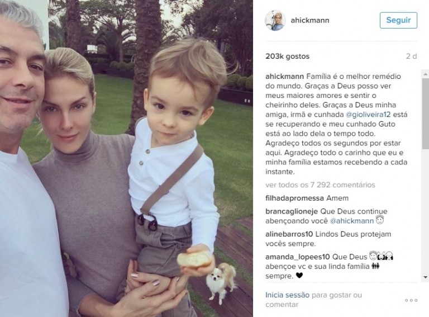Open the @gioliveira12 mention in caption
The height and width of the screenshot is (317, 429).
tap(368, 115)
